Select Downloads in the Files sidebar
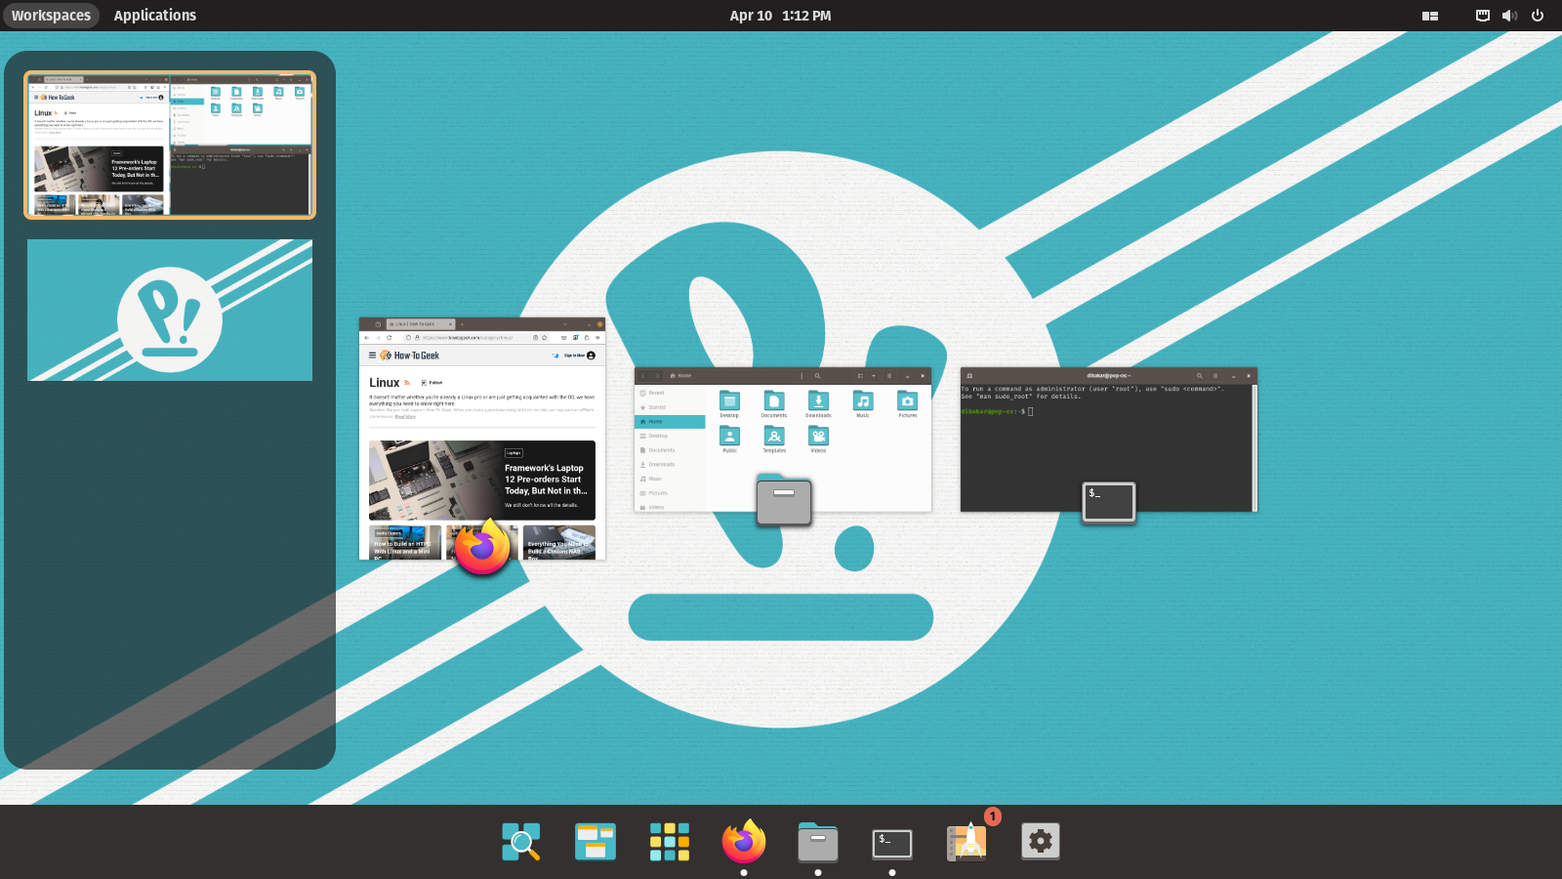 [670, 465]
